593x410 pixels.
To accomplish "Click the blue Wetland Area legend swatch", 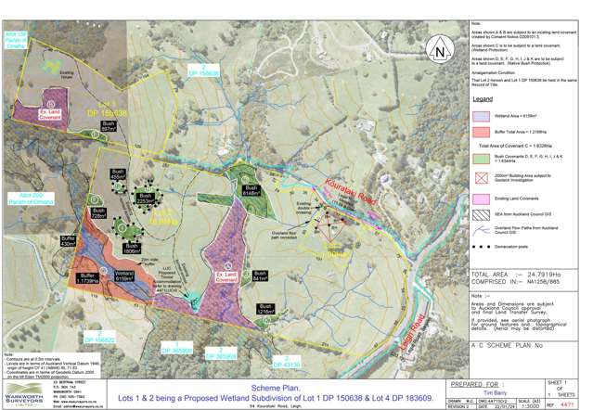I will pos(481,116).
